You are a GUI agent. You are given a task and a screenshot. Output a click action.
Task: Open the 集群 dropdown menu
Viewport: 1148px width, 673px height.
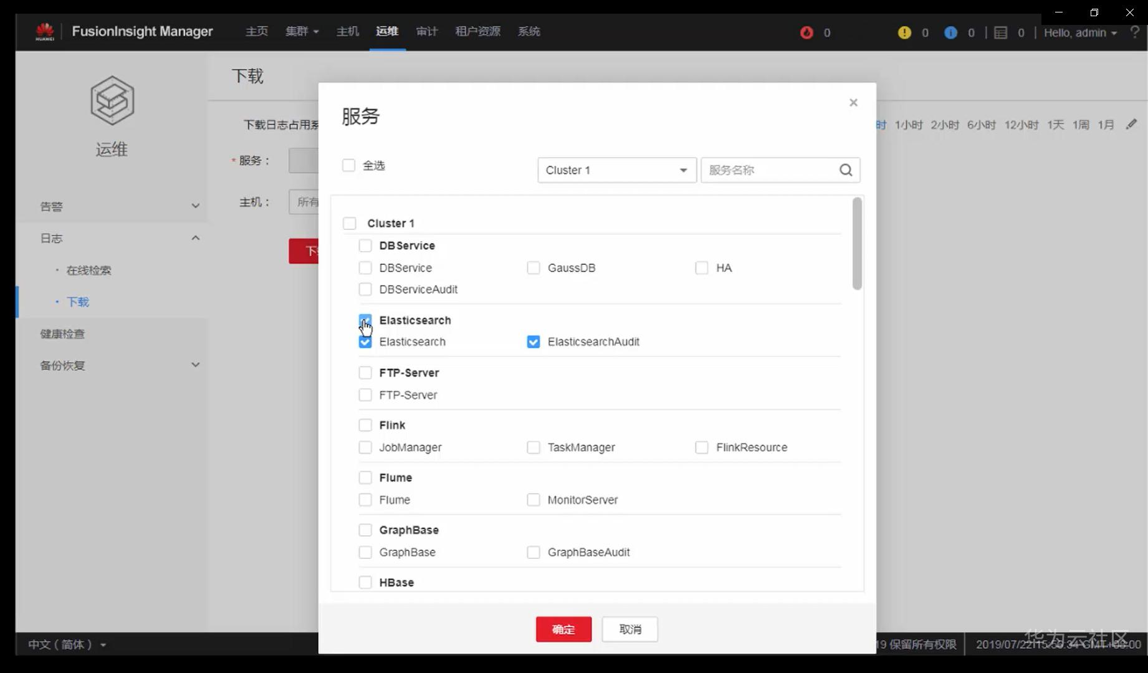coord(302,31)
